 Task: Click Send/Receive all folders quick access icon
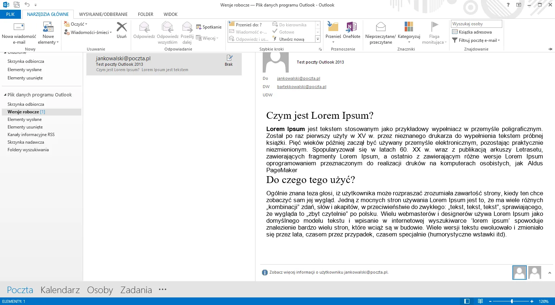click(17, 5)
